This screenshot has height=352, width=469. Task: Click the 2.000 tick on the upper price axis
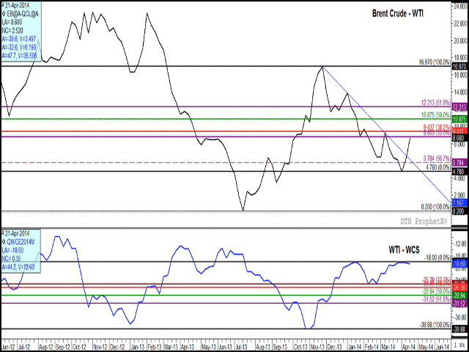459,194
